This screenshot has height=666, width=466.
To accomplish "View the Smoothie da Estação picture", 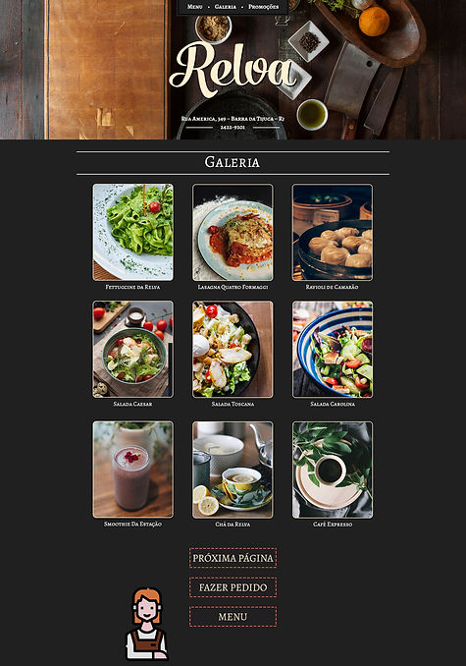I will coord(133,470).
